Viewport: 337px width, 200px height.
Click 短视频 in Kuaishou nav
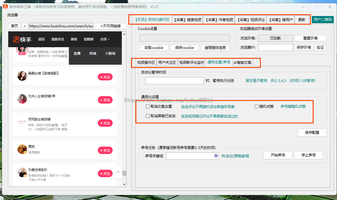pos(89,39)
